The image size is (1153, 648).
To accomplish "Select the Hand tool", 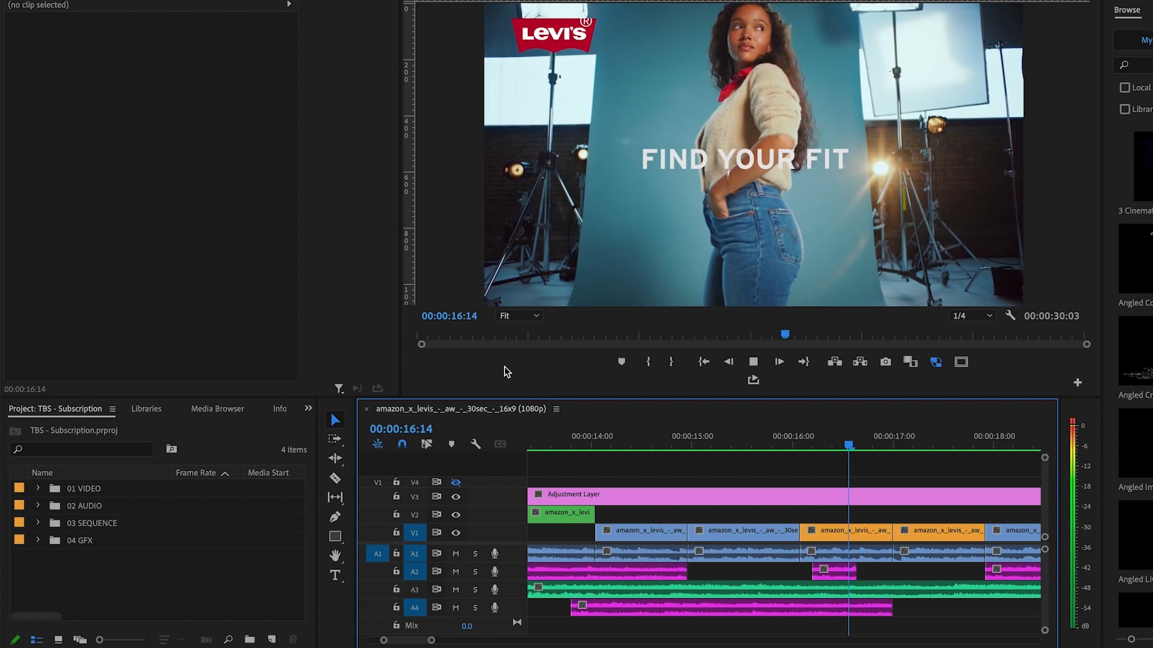I will coord(335,556).
